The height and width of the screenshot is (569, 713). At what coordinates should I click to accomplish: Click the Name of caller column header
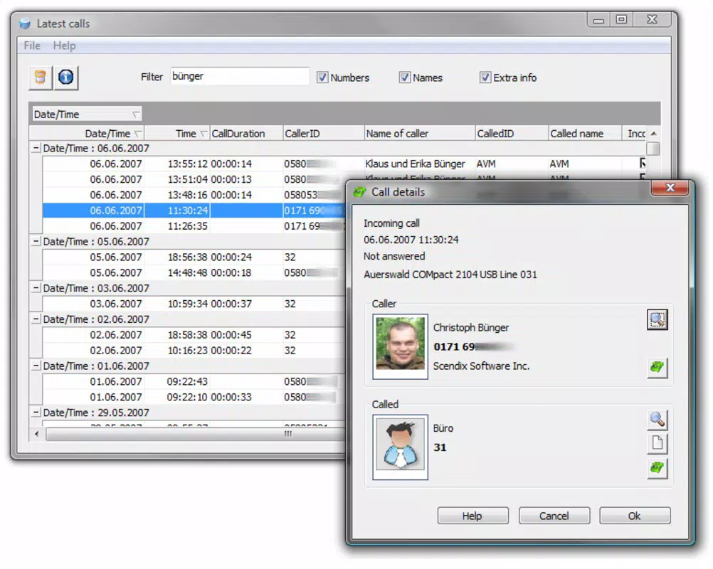[420, 134]
